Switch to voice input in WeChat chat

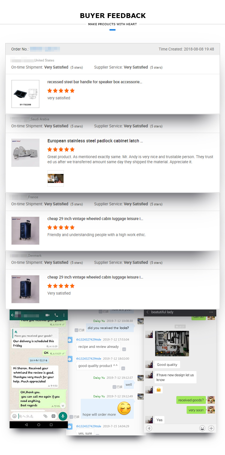(x=149, y=428)
